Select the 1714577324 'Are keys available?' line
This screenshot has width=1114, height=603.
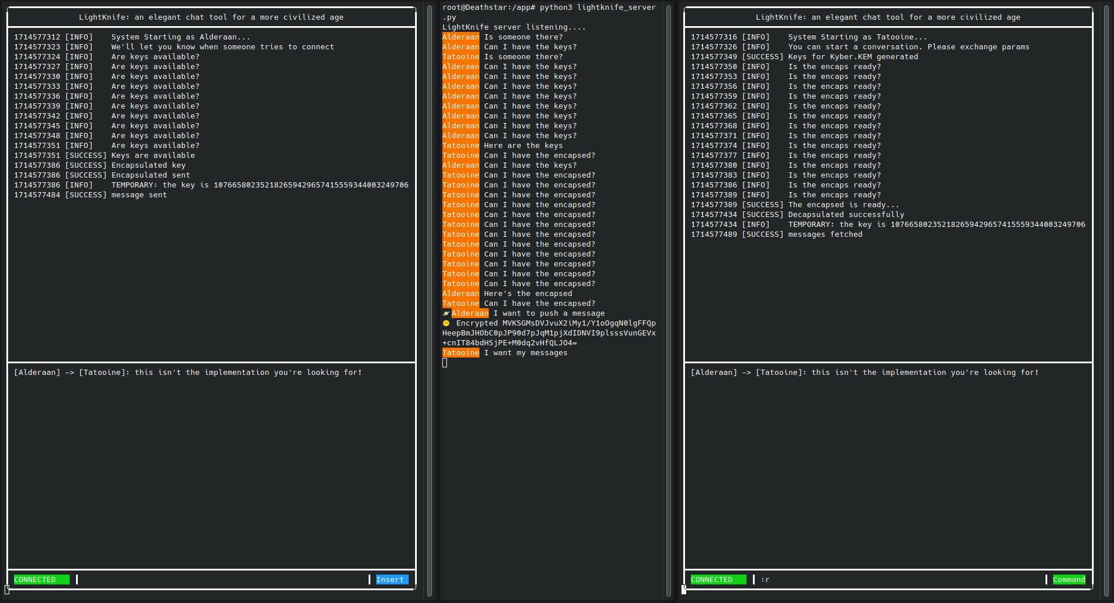(x=107, y=57)
